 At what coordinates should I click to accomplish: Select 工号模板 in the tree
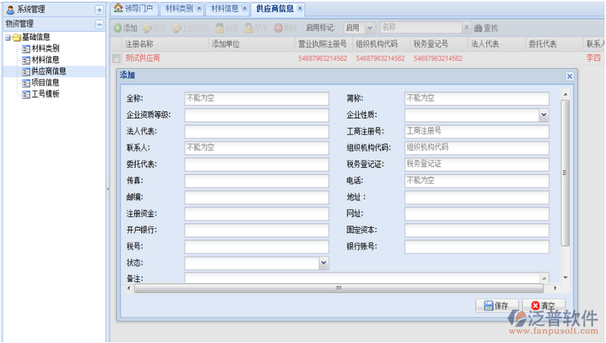pos(45,94)
